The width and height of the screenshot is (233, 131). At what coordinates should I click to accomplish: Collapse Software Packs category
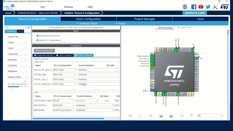click(x=17, y=77)
